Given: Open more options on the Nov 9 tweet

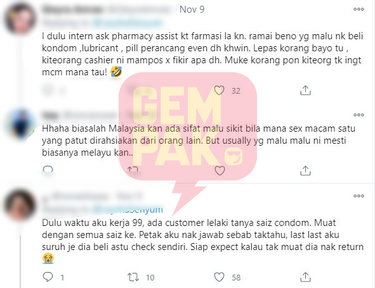Looking at the screenshot, I should point(359,9).
